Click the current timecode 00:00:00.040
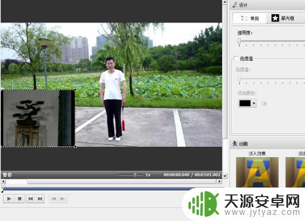The height and width of the screenshot is (221, 305). coord(176,175)
